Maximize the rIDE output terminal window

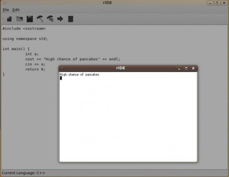(186, 68)
